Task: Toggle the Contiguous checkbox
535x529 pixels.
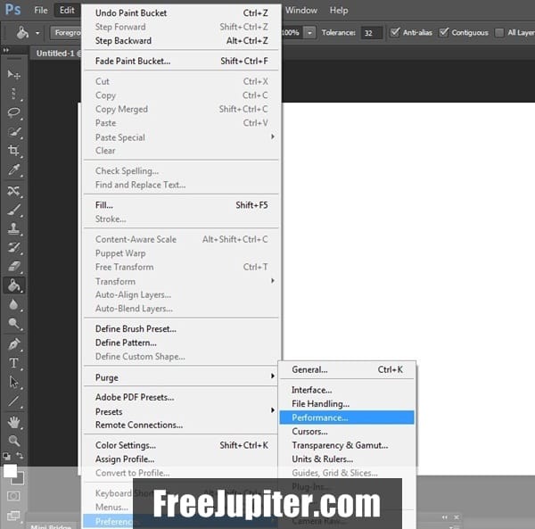Action: pyautogui.click(x=443, y=32)
